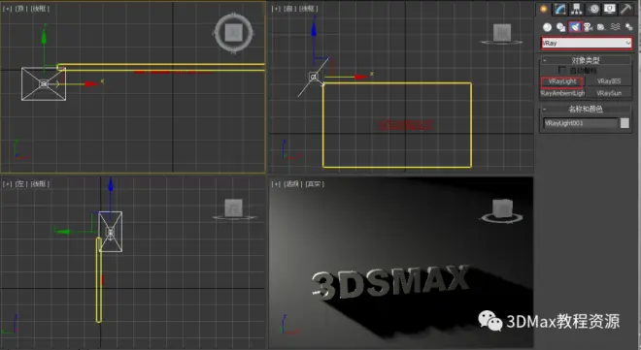
Task: Open the Utilities hammer tab
Action: pyautogui.click(x=625, y=9)
